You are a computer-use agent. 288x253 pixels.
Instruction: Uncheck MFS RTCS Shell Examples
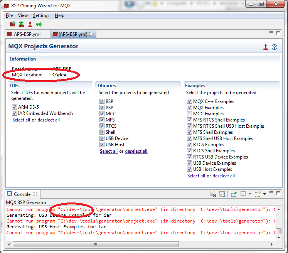189,120
